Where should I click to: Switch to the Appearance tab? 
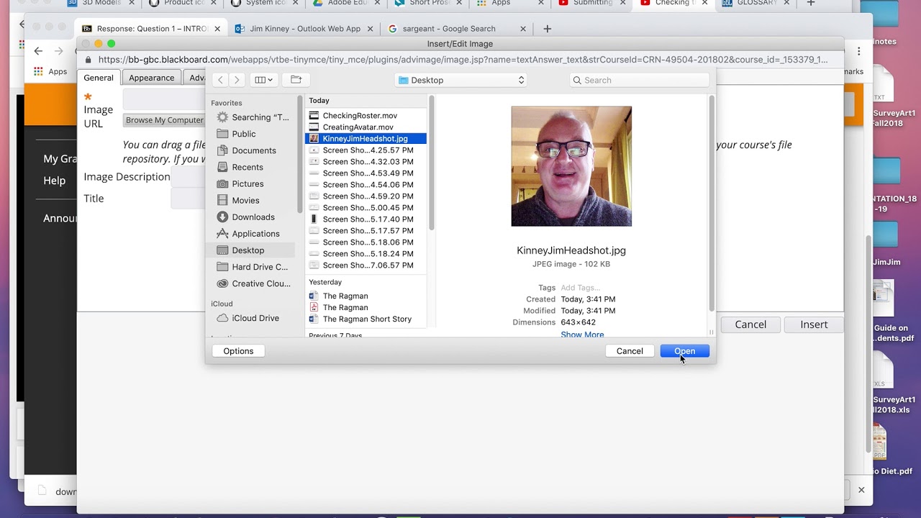151,78
